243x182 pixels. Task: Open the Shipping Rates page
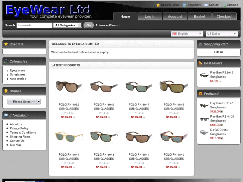pyautogui.click(x=20, y=137)
